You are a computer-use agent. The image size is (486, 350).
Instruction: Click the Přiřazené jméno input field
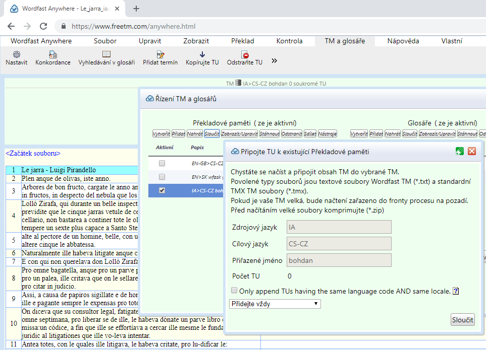(339, 260)
